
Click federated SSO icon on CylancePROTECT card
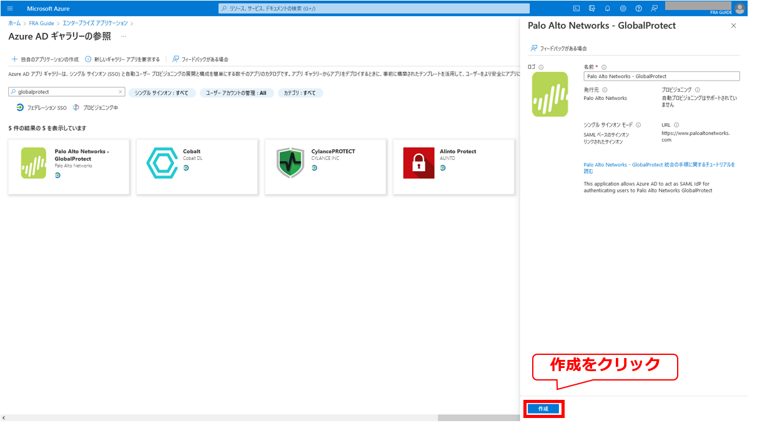point(315,167)
